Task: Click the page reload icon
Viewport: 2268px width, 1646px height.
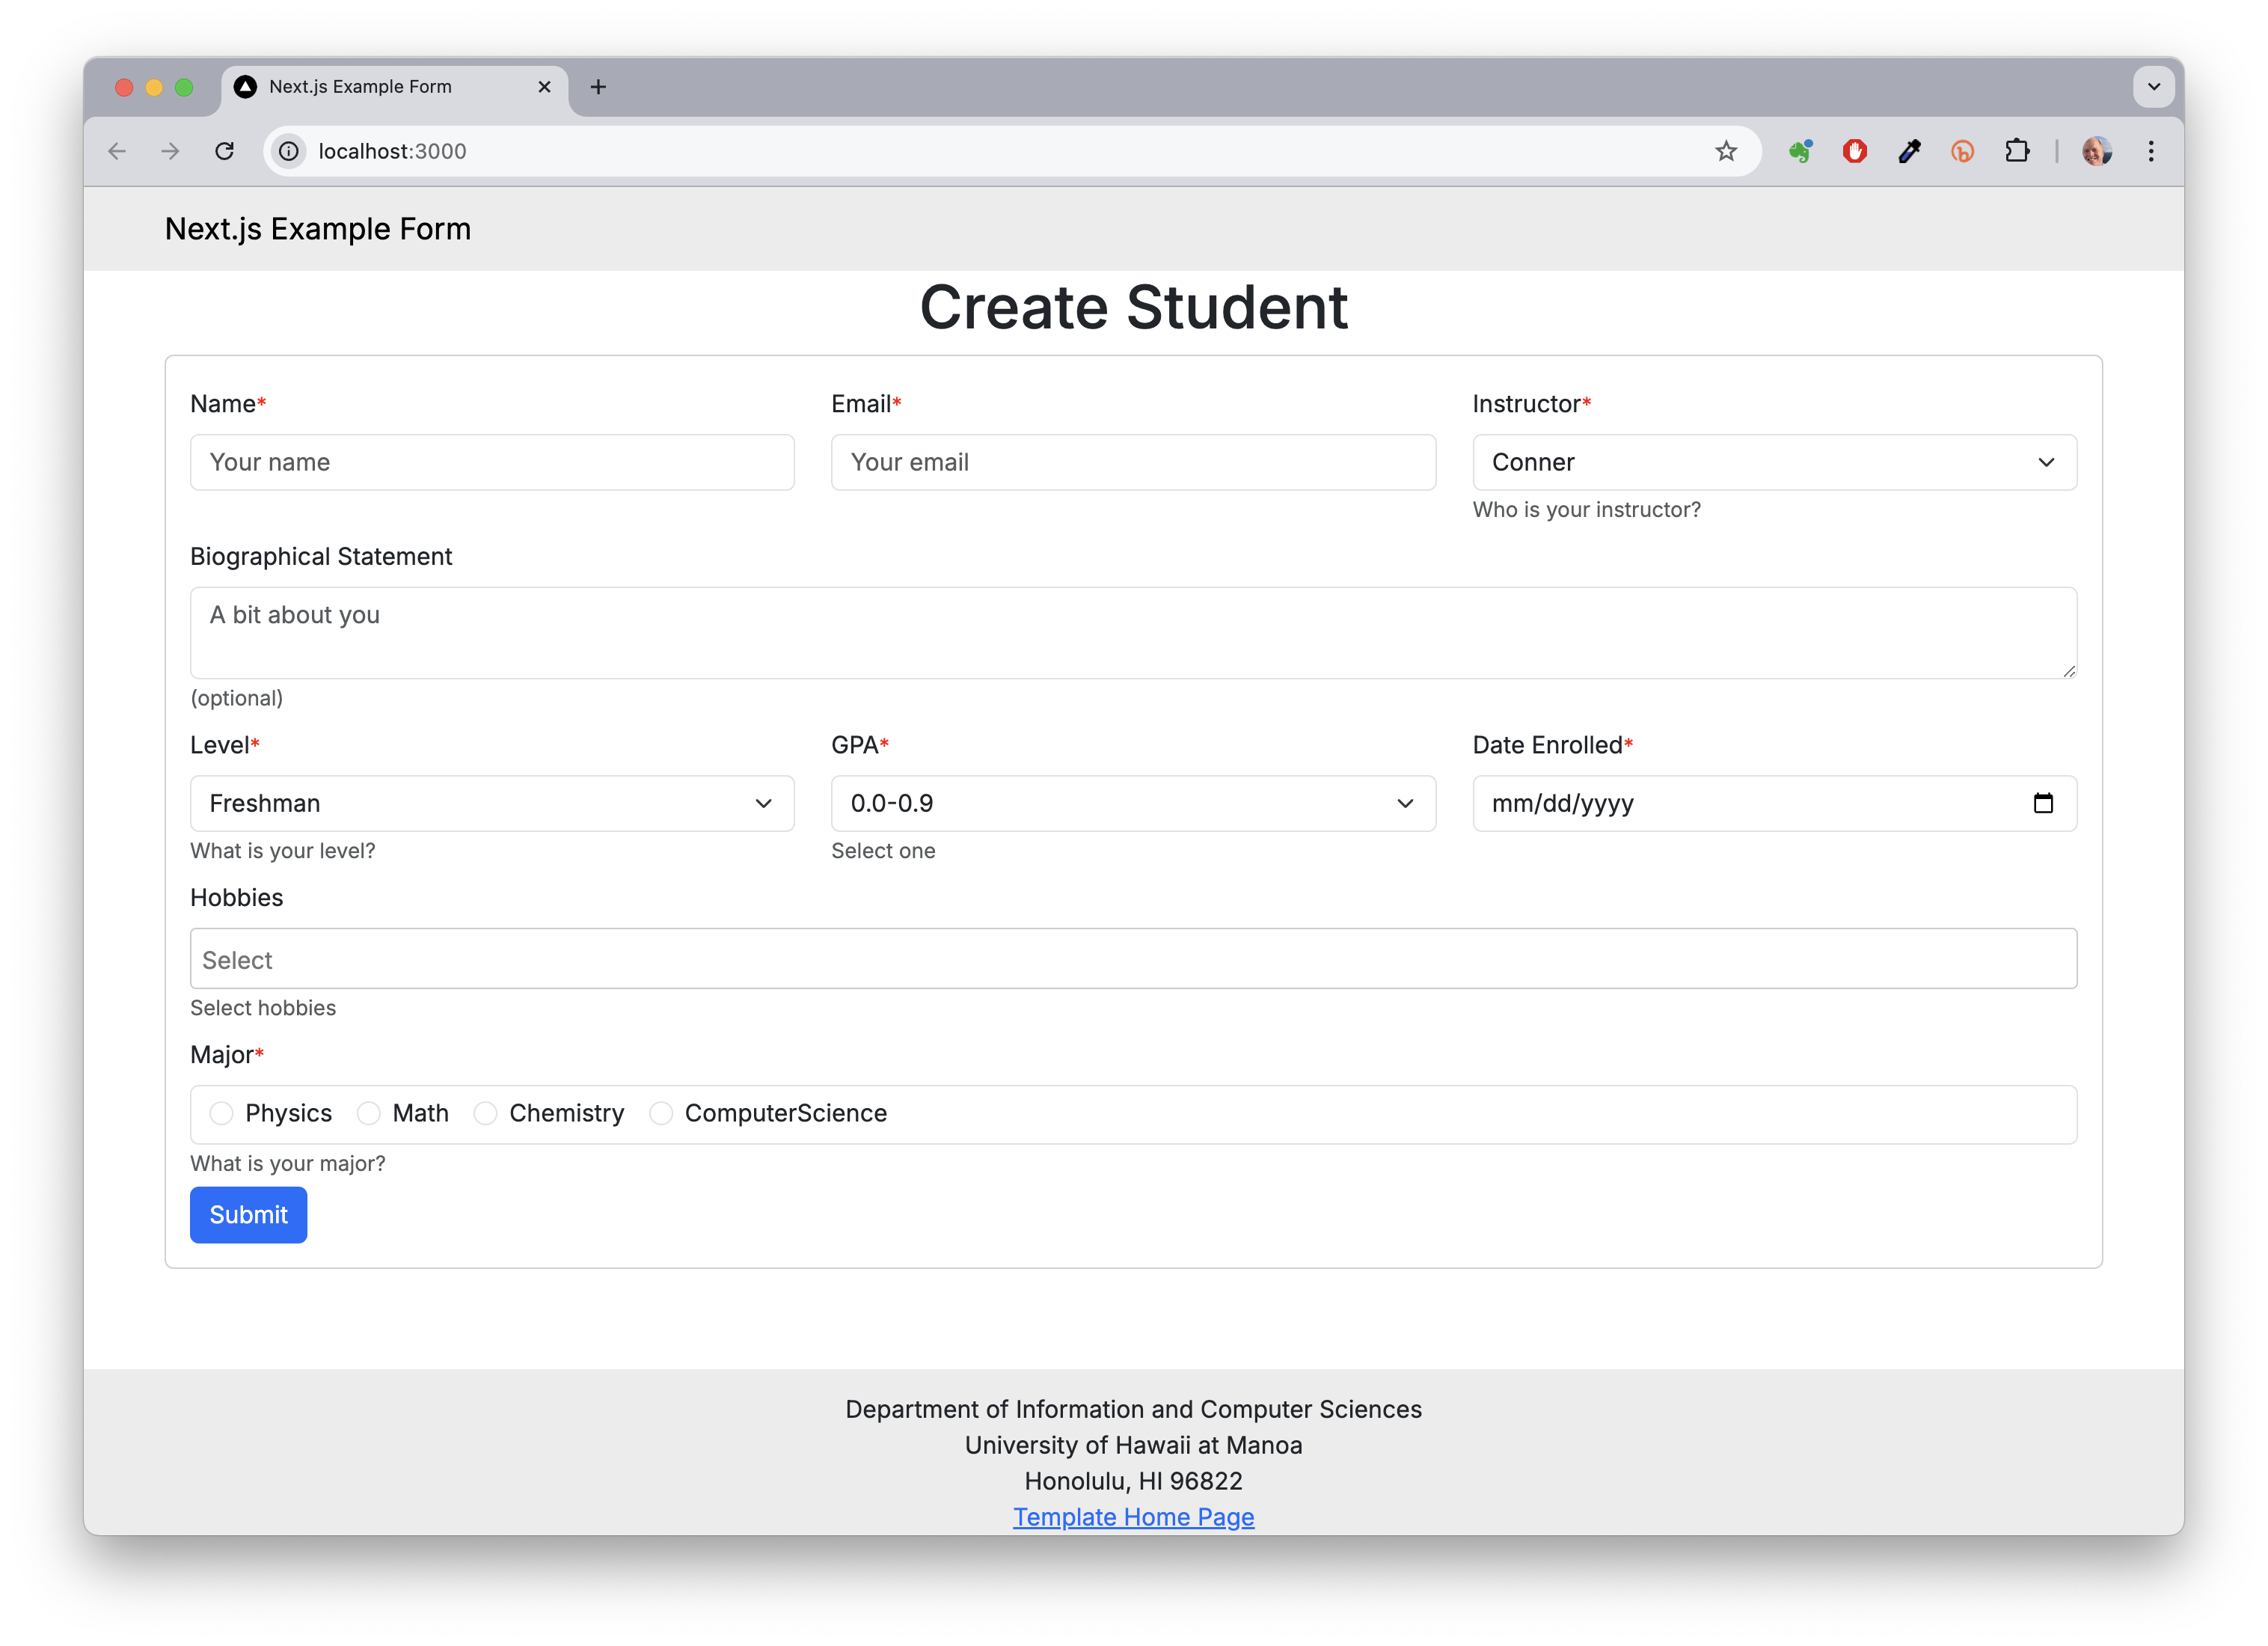Action: pos(224,151)
